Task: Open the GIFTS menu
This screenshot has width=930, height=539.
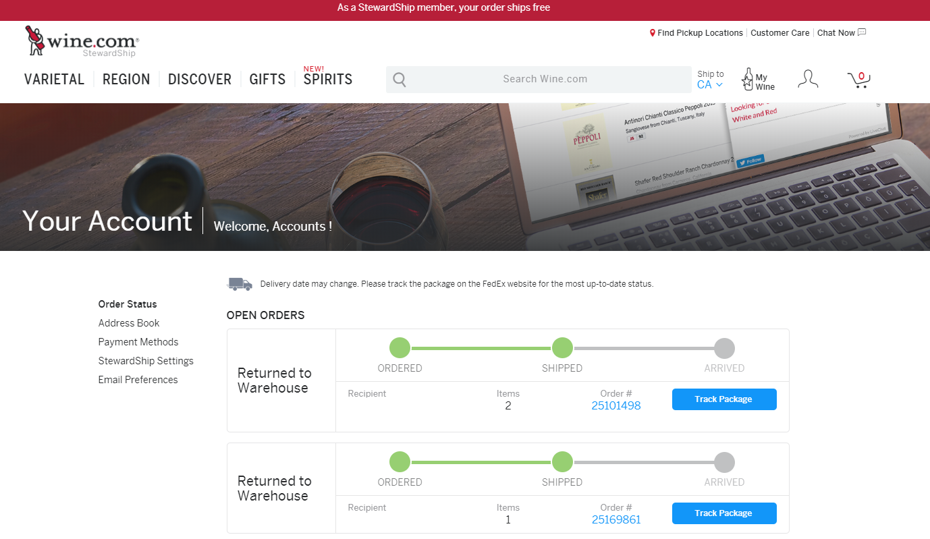Action: click(267, 80)
